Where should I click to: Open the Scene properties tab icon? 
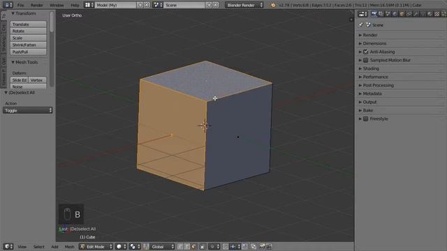tap(388, 14)
